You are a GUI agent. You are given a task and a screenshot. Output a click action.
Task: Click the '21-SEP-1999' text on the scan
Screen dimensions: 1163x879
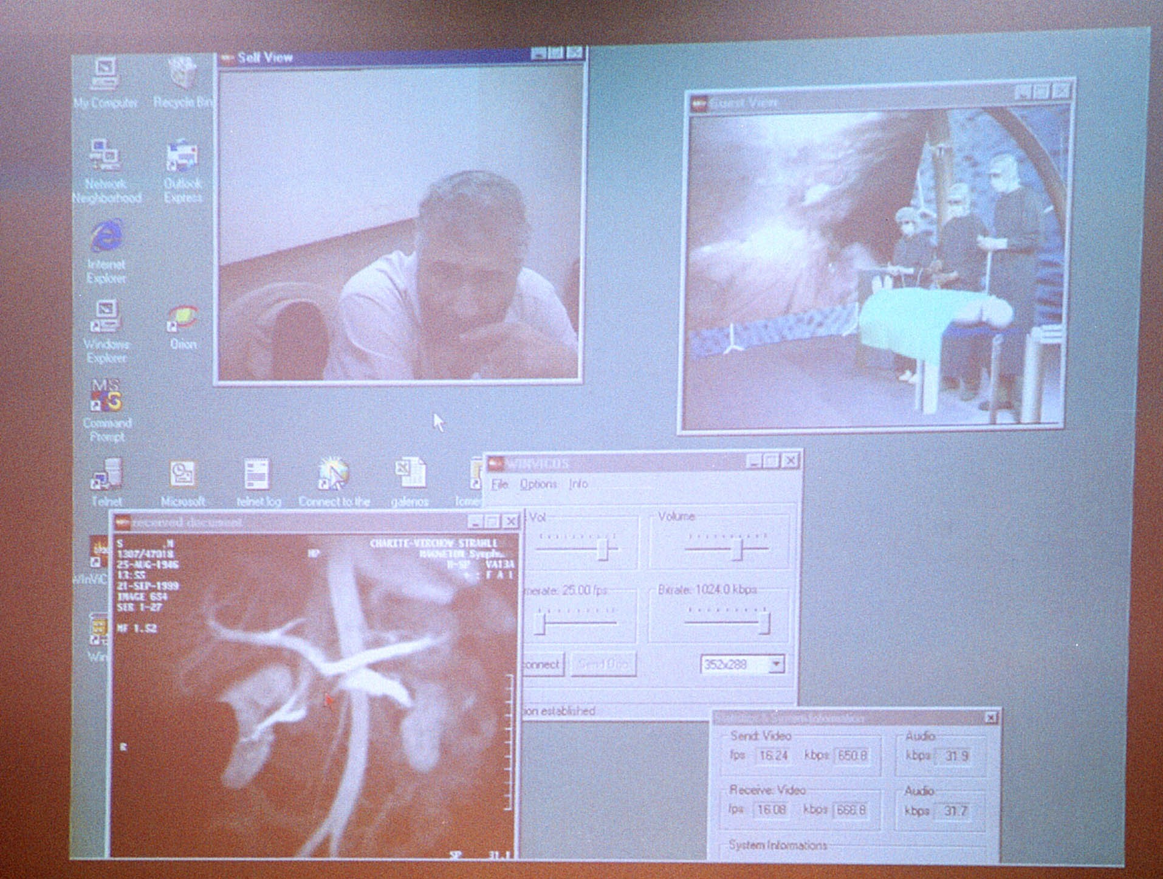point(148,586)
